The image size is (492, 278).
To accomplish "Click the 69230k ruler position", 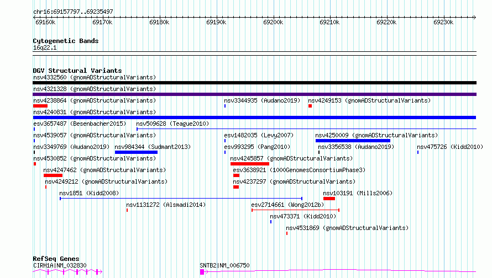I will point(443,22).
